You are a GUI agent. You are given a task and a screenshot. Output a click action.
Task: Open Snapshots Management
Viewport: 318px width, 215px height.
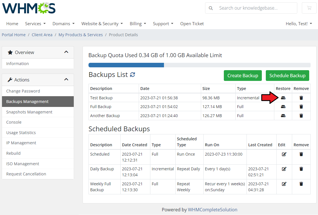(38, 112)
